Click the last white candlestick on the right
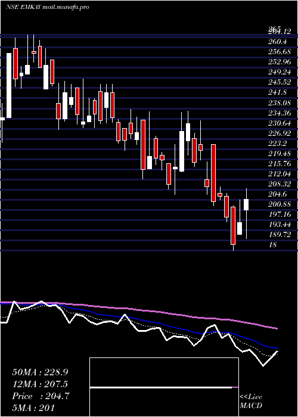This screenshot has height=417, width=298. 246,204
